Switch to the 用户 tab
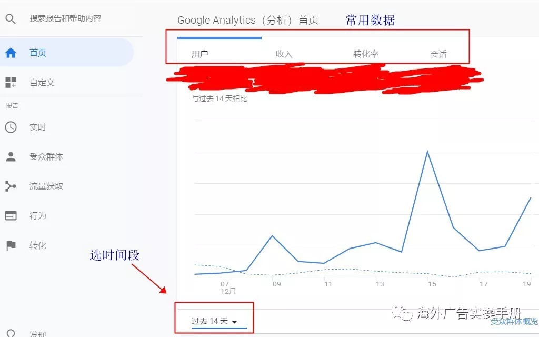The width and height of the screenshot is (539, 337). pyautogui.click(x=200, y=54)
